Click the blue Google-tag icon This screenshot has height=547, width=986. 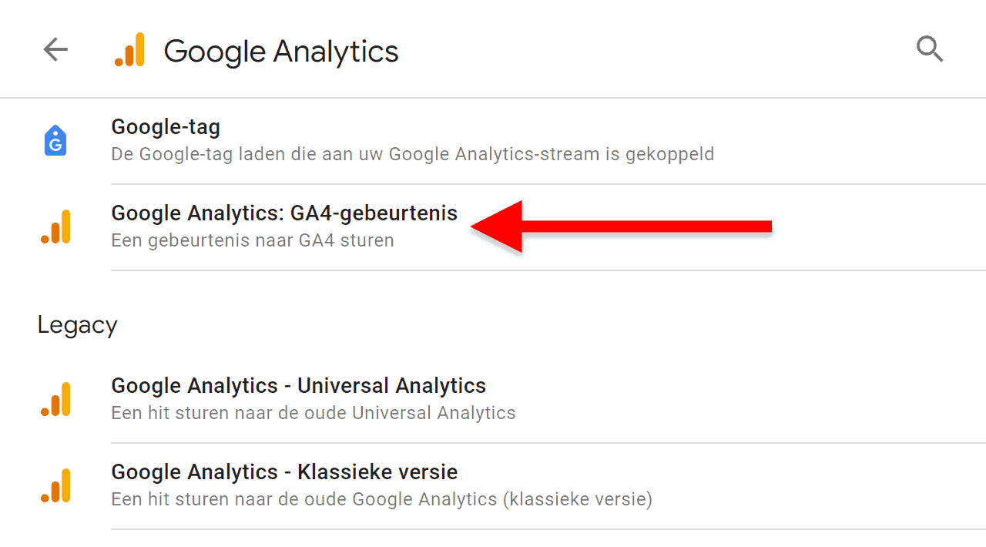[55, 140]
